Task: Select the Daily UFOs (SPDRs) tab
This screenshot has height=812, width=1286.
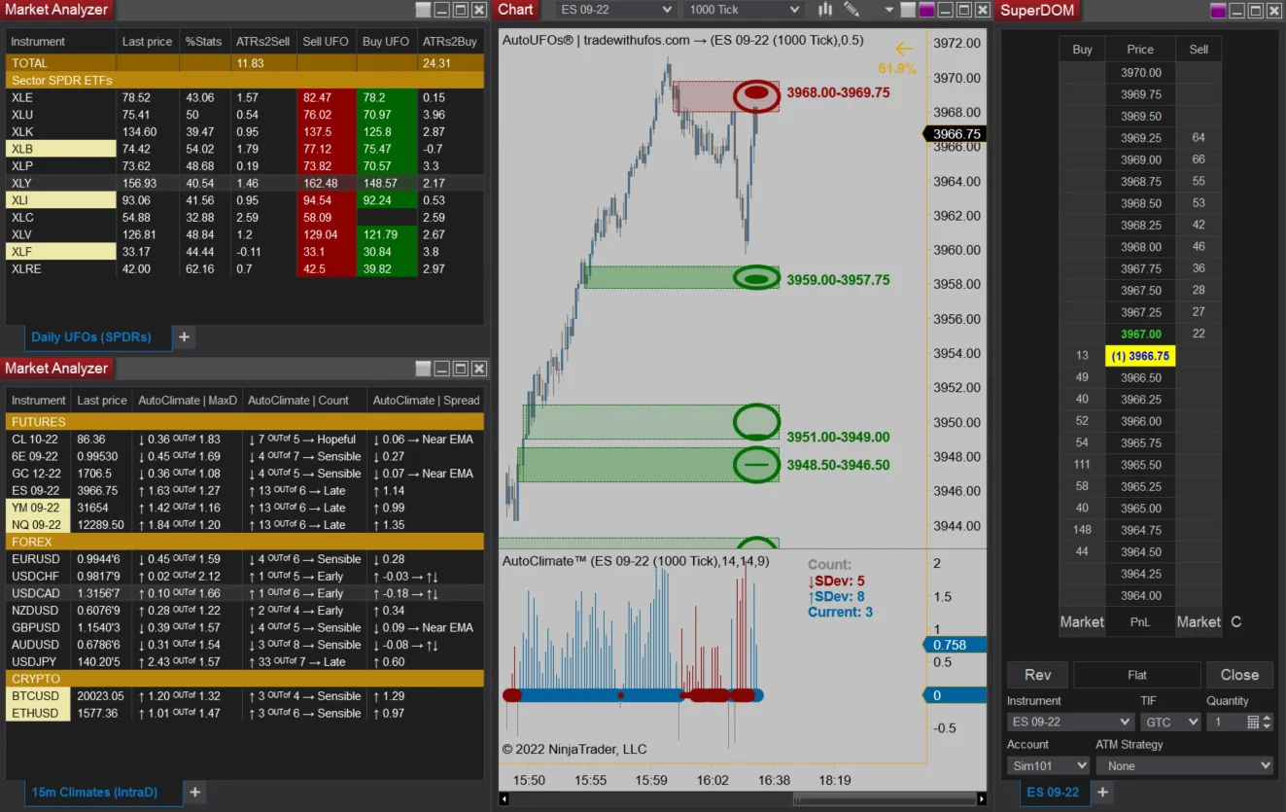Action: pyautogui.click(x=90, y=337)
